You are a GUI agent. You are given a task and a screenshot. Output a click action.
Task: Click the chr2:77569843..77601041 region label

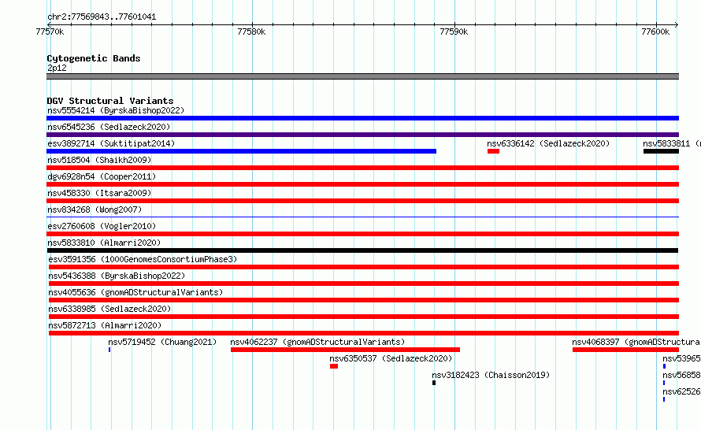click(x=102, y=17)
